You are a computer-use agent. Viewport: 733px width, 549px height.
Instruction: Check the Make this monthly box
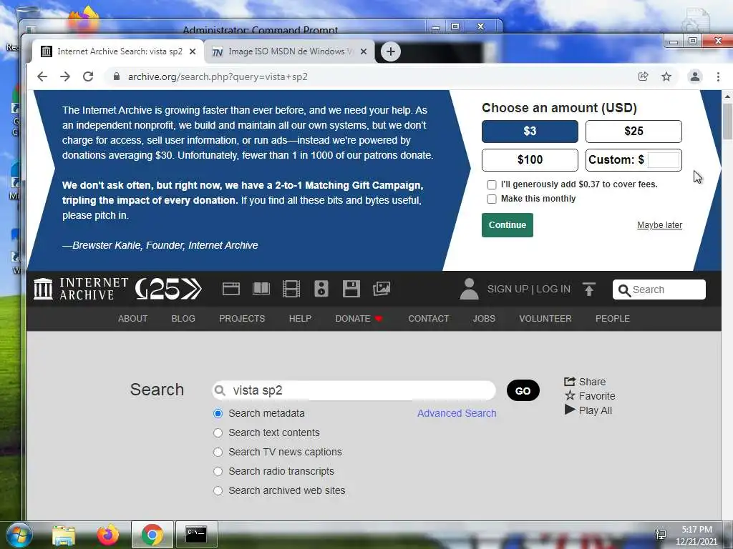[491, 199]
